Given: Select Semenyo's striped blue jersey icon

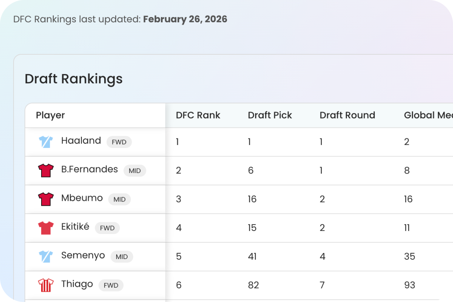Looking at the screenshot, I should (45, 256).
